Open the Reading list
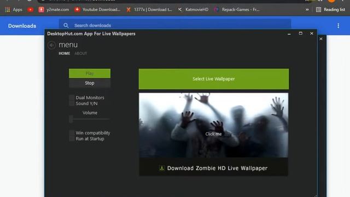Screen dimensions: 350x197 pos(330,10)
